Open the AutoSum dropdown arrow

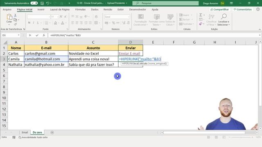pyautogui.click(x=204, y=15)
